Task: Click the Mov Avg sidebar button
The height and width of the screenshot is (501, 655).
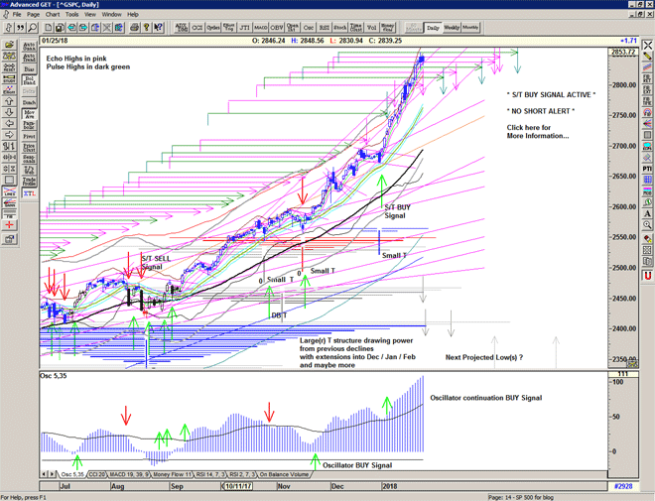Action: 29,116
